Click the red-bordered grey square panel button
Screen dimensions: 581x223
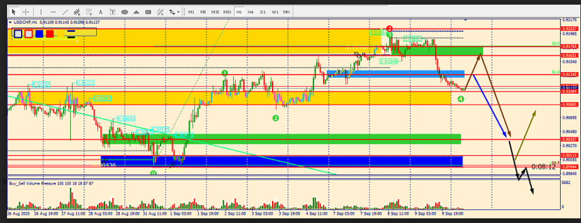coord(29,34)
